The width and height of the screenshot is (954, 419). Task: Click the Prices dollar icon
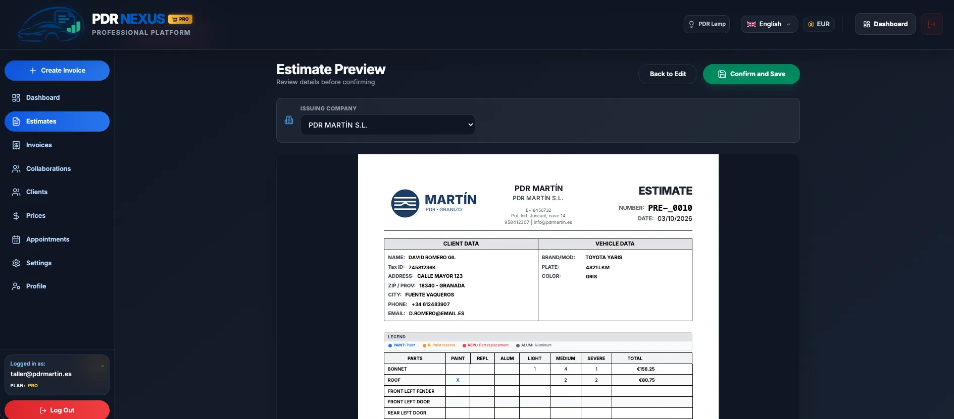pyautogui.click(x=16, y=216)
